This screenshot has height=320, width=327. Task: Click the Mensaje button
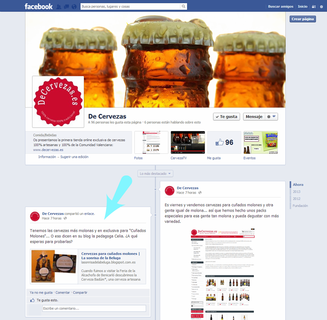[254, 117]
